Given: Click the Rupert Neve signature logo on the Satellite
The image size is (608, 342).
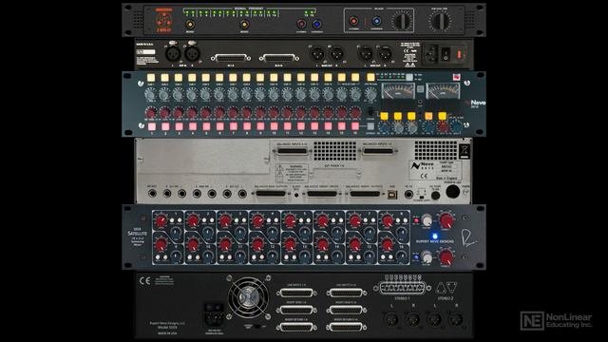Looking at the screenshot, I should click(x=468, y=237).
